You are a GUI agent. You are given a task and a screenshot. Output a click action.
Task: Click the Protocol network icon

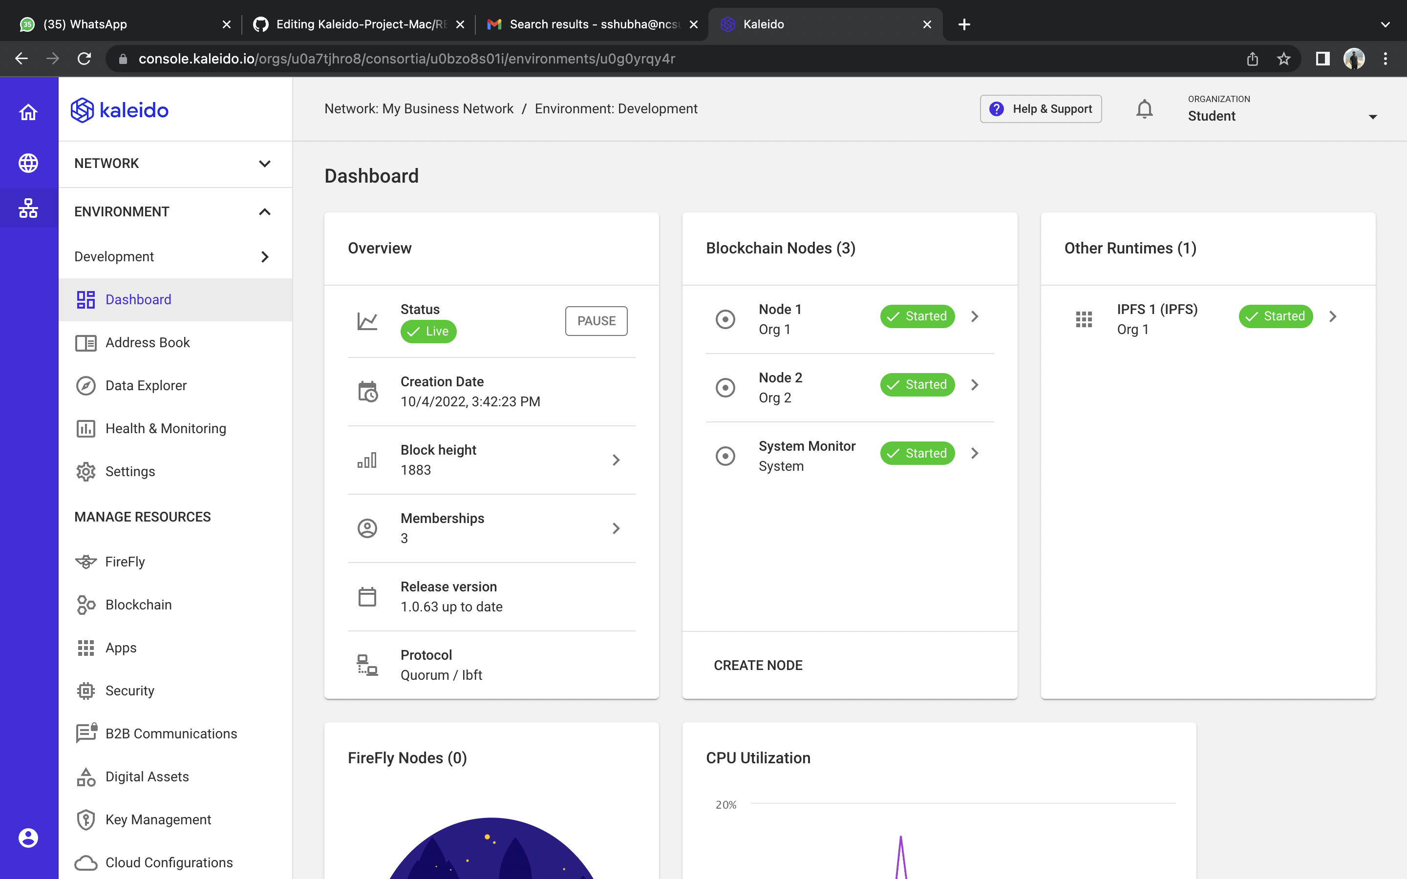pos(367,665)
